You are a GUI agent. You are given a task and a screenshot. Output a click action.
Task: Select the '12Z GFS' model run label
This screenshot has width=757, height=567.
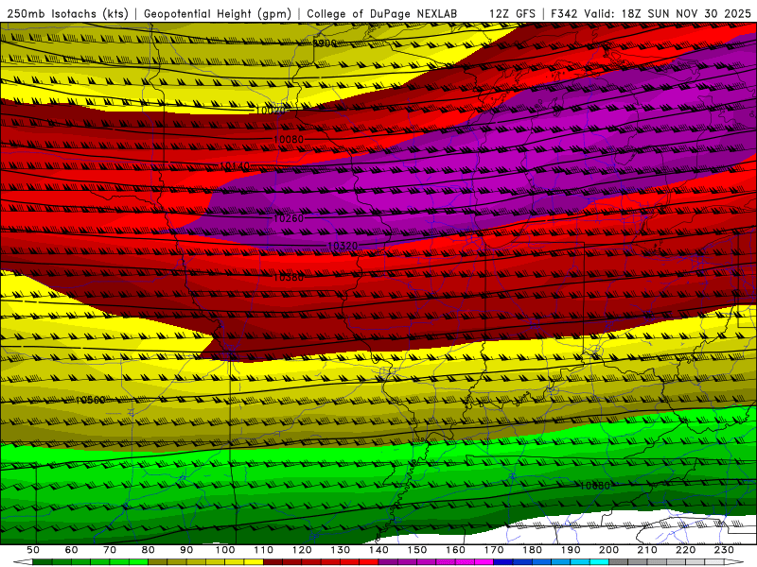[x=512, y=13]
